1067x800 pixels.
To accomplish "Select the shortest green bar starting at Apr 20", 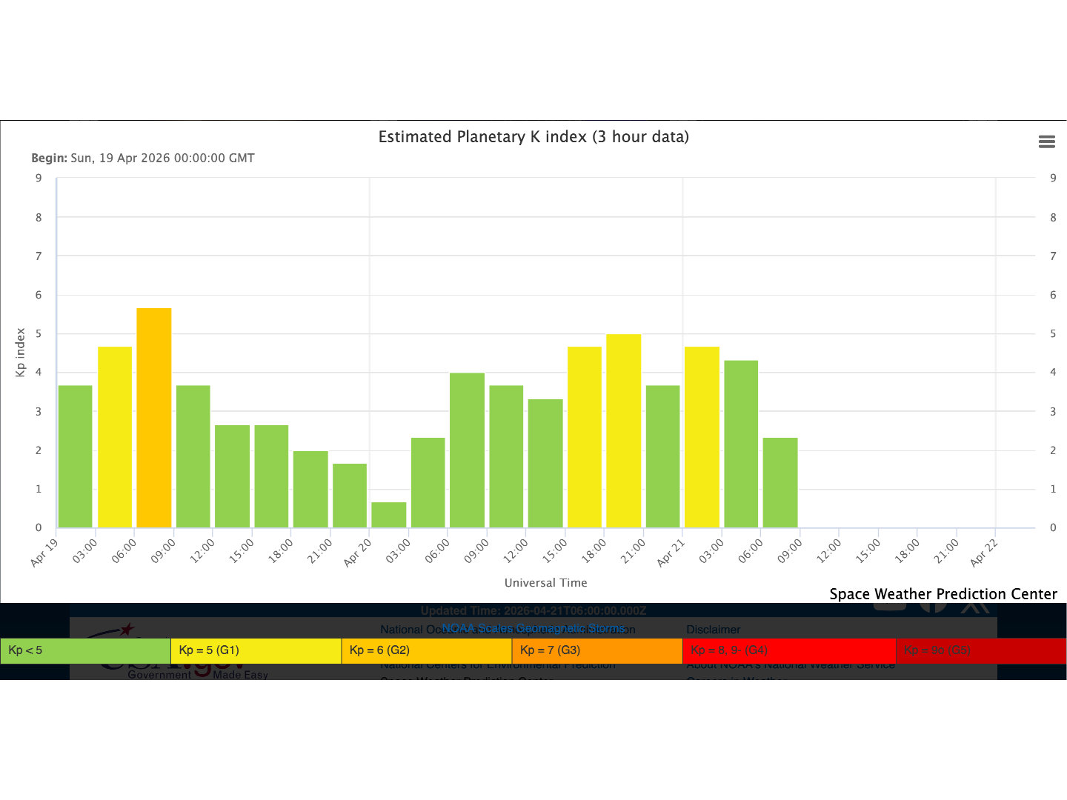I will coord(389,515).
